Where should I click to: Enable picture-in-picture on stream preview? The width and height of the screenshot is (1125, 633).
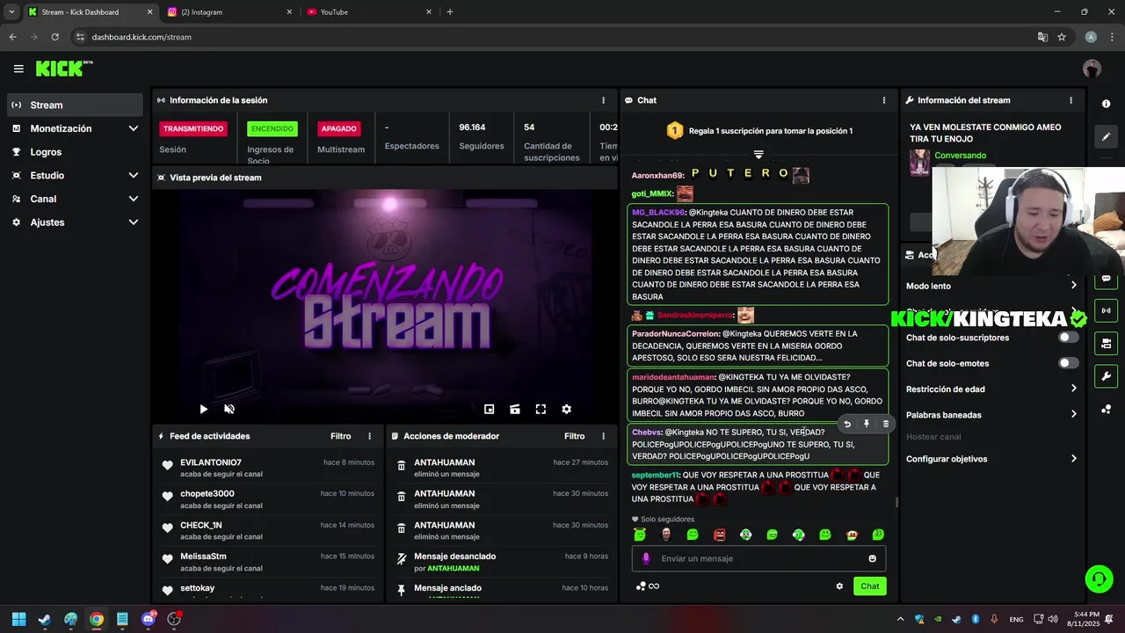tap(490, 409)
